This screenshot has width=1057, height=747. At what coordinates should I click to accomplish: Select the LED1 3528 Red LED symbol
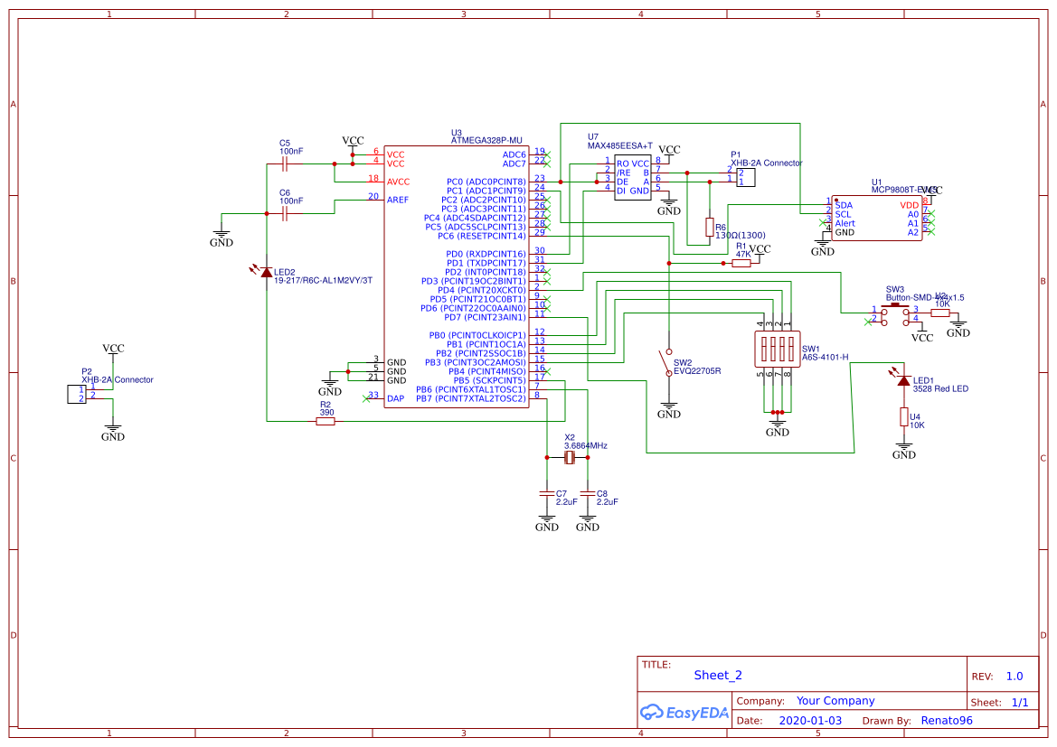coord(903,380)
